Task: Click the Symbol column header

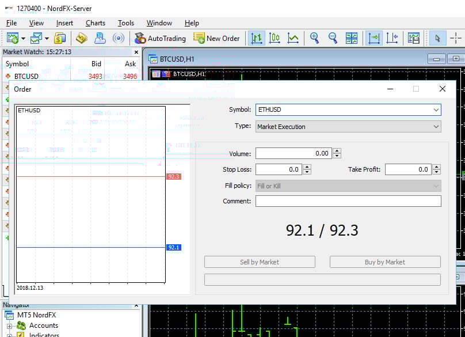Action: (17, 64)
